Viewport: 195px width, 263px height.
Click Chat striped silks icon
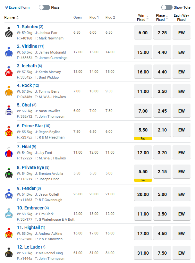coord(9,111)
